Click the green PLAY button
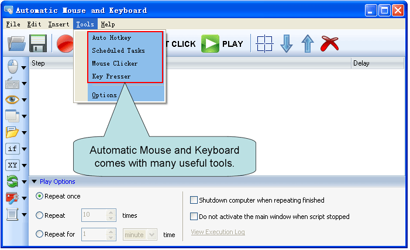 (222, 44)
